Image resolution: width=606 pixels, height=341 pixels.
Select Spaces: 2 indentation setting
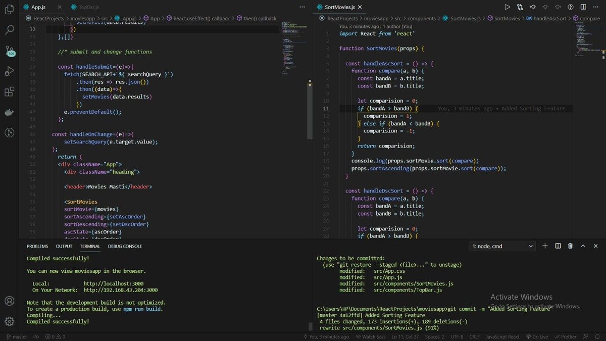pos(434,336)
